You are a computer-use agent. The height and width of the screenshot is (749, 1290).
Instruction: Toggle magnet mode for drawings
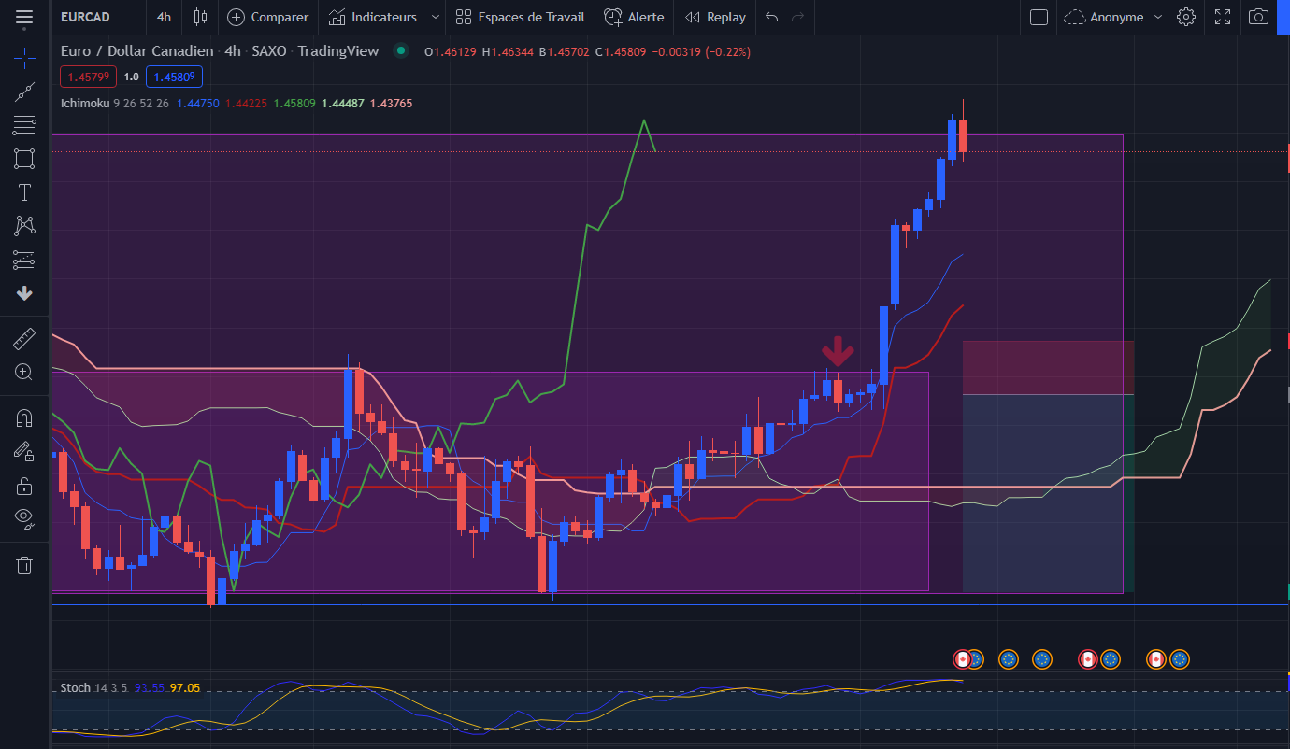tap(24, 418)
